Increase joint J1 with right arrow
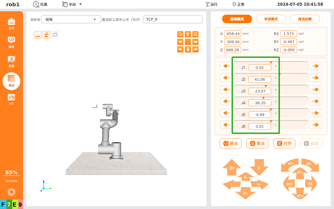 (x=315, y=66)
